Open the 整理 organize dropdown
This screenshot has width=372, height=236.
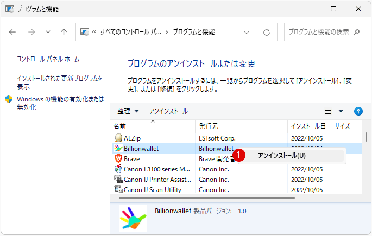[128, 111]
